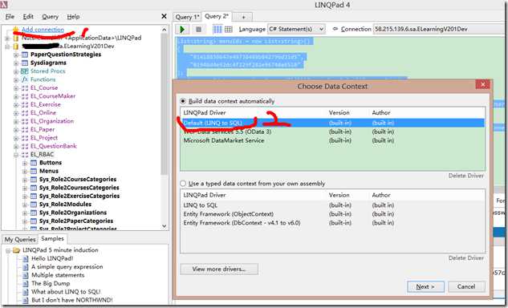Click the Menus table icon
This screenshot has width=508, height=308.
(x=34, y=171)
